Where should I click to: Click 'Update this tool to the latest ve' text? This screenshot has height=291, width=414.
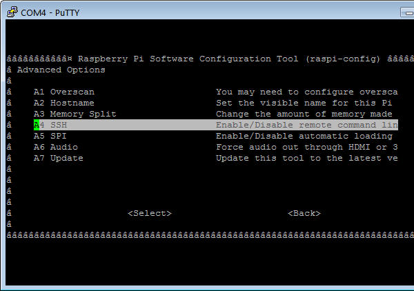(x=307, y=158)
